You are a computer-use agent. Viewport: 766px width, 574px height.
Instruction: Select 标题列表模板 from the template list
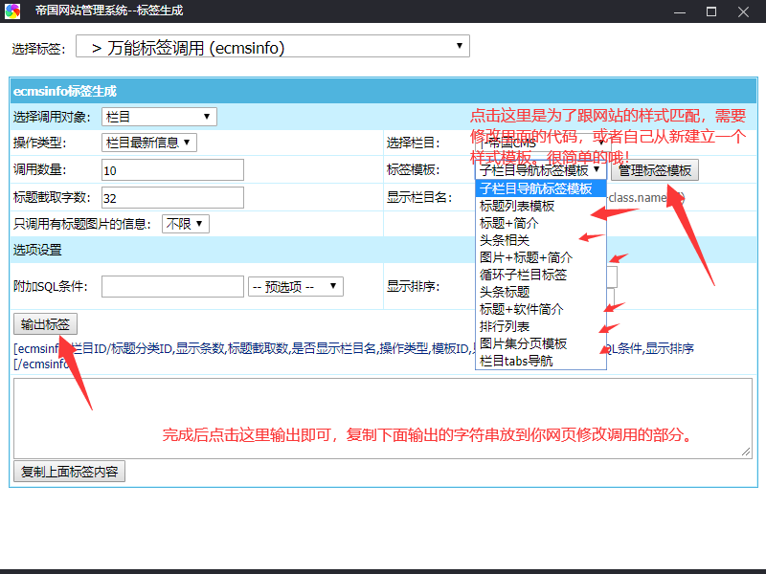click(x=517, y=206)
